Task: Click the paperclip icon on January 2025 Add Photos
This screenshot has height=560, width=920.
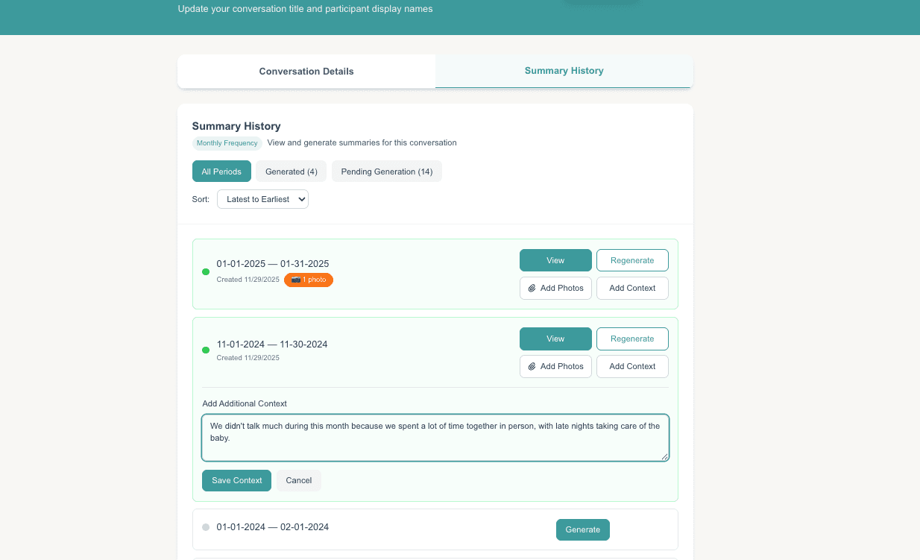Action: tap(532, 288)
